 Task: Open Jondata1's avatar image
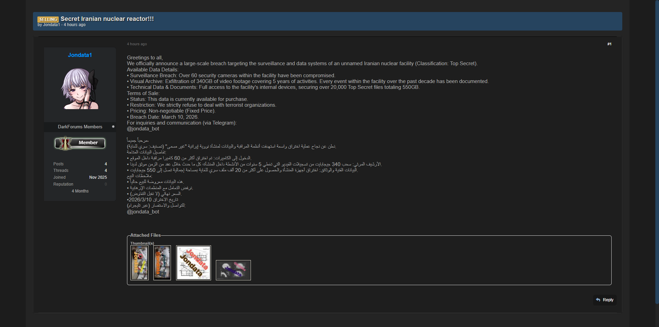[80, 89]
